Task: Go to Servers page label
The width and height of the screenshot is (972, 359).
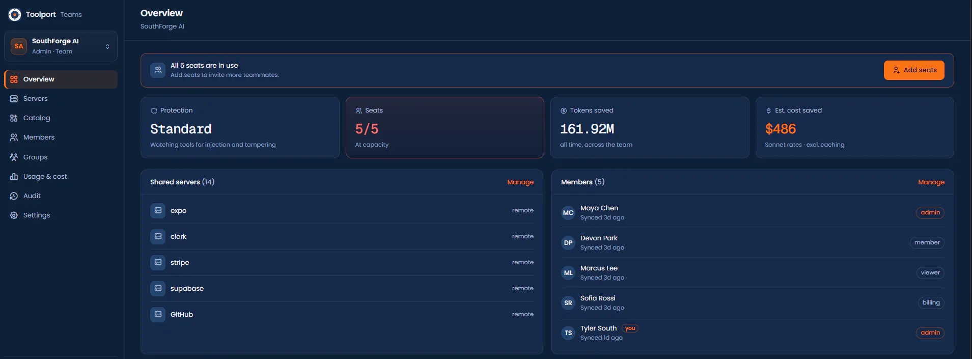Action: point(35,99)
